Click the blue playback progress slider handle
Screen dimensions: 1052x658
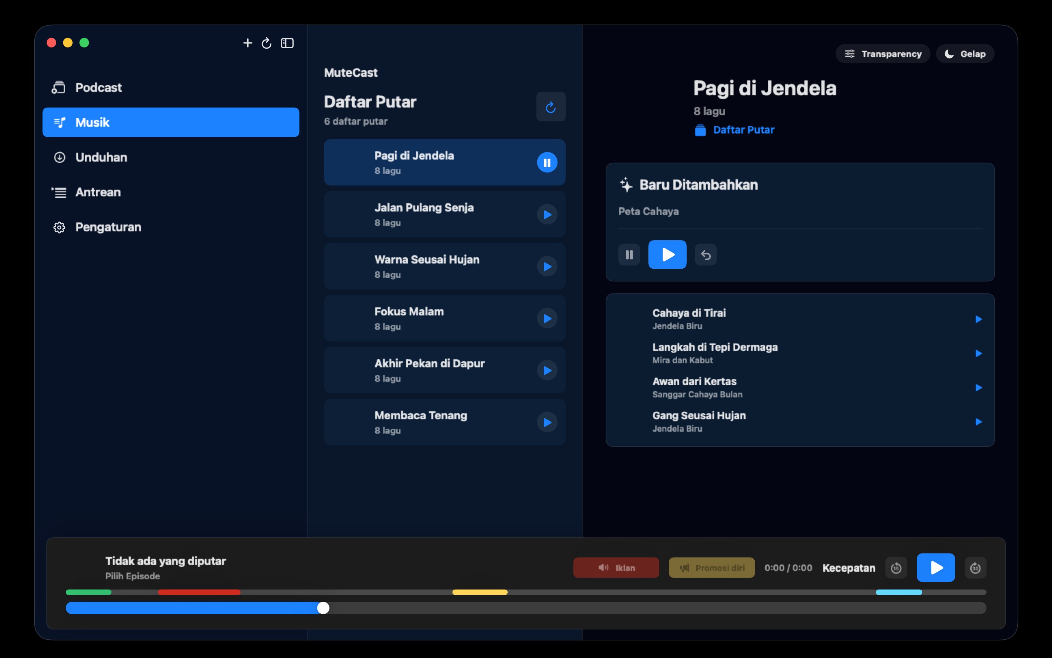coord(323,608)
